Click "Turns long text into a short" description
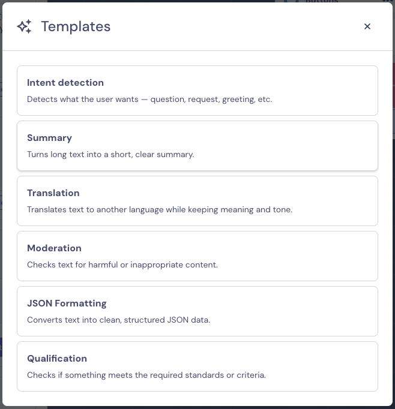Viewport: 395px width, 409px height. coord(110,154)
